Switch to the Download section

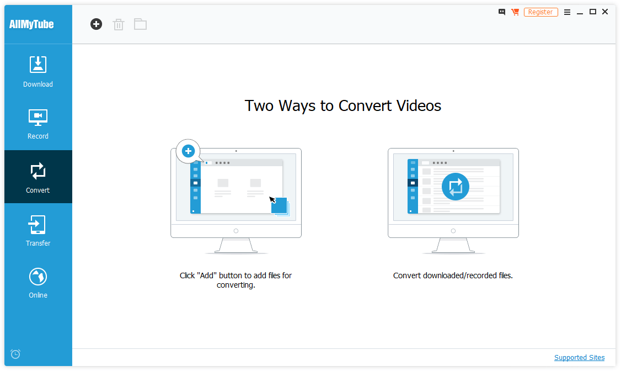tap(38, 72)
